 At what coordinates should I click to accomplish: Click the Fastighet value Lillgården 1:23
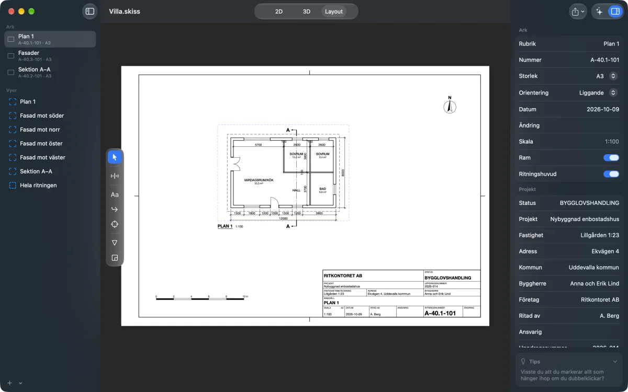point(600,235)
